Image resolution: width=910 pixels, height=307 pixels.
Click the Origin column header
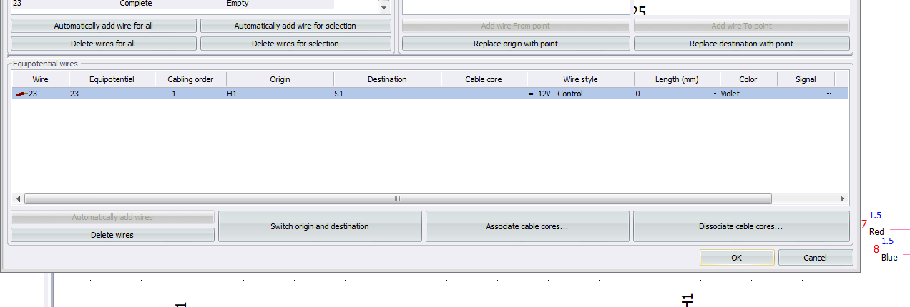(x=280, y=79)
